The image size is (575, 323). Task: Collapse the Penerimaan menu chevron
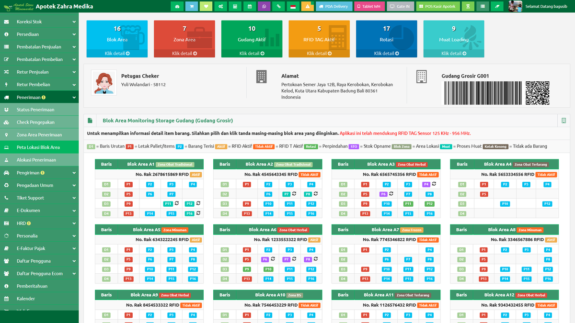[x=74, y=97]
